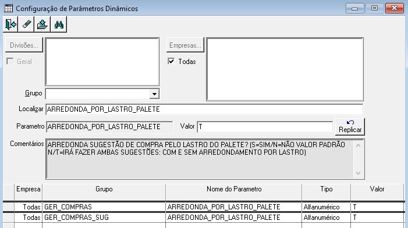The image size is (408, 228).
Task: Sort by Grupo column header
Action: [104, 193]
